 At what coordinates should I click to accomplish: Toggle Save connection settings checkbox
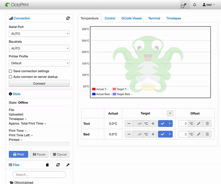10,71
